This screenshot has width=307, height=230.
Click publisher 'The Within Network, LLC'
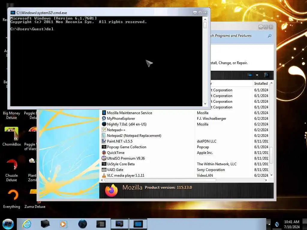point(217,164)
